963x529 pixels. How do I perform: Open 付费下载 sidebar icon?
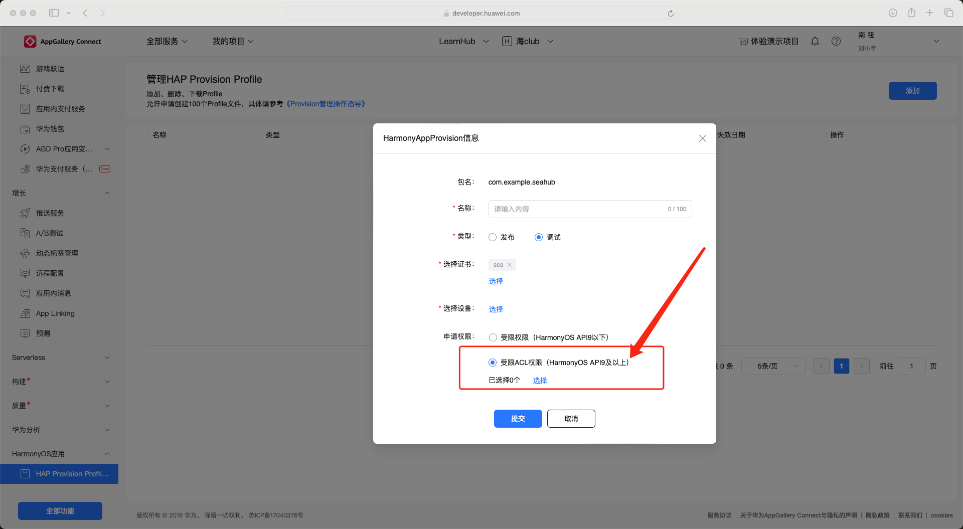[x=25, y=89]
